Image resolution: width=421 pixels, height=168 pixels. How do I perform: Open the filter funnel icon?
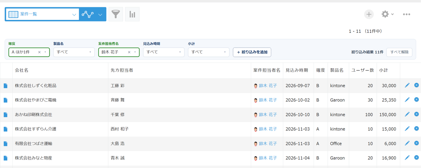[x=115, y=14]
